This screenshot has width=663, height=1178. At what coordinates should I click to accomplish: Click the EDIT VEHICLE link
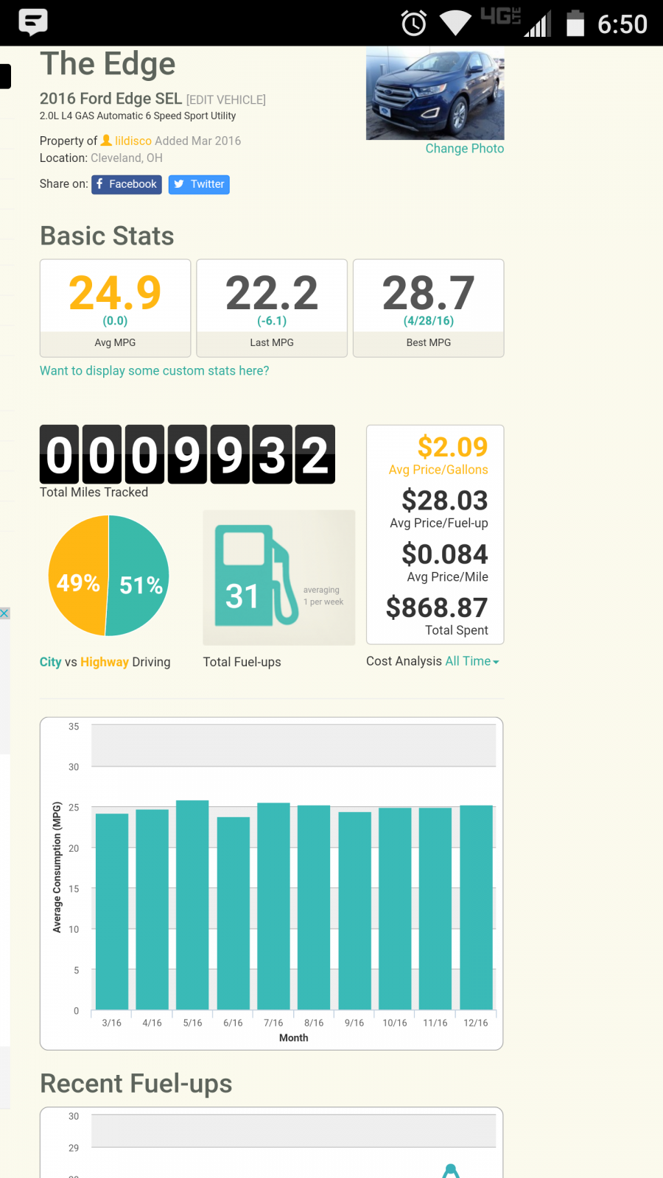226,100
